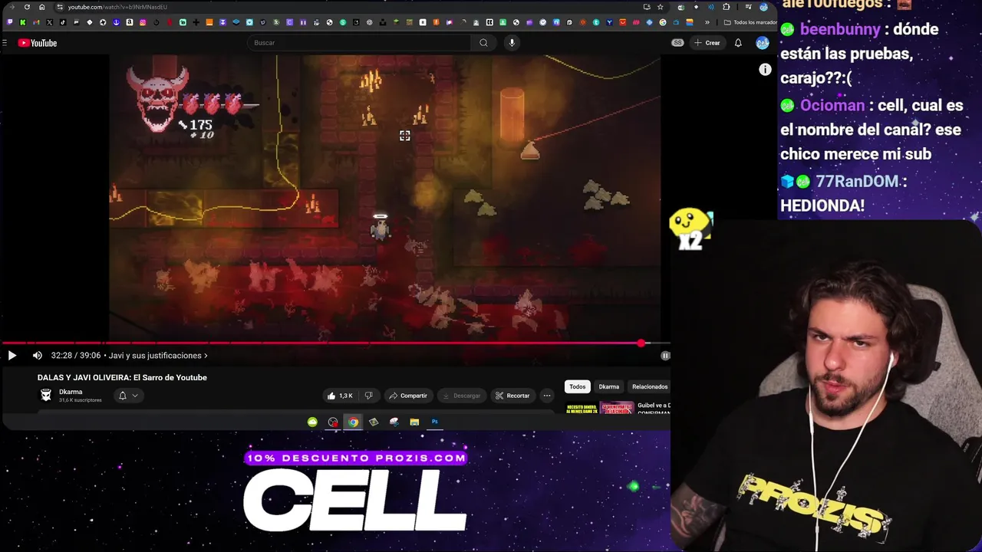Play the paused video
The width and height of the screenshot is (982, 552).
point(12,355)
